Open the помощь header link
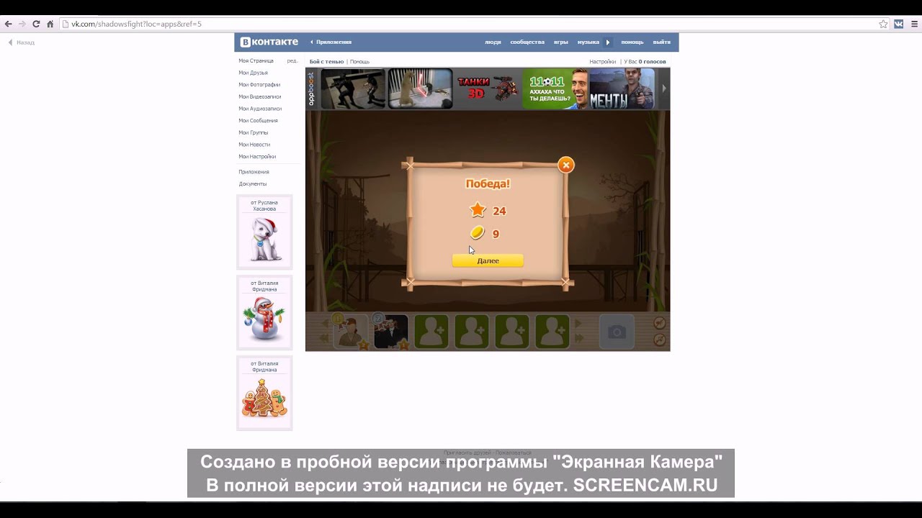The image size is (922, 518). (632, 42)
